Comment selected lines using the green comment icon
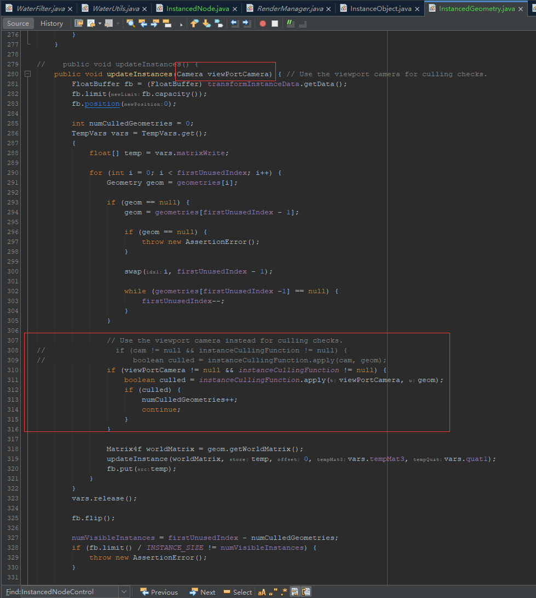The width and height of the screenshot is (536, 598). pos(290,23)
